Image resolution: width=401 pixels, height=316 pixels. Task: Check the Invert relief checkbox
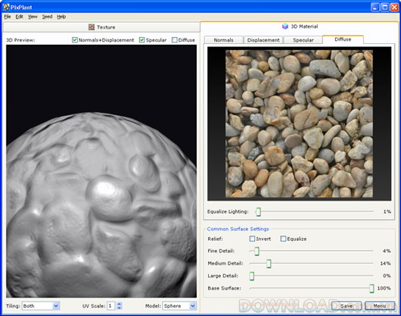pos(252,239)
